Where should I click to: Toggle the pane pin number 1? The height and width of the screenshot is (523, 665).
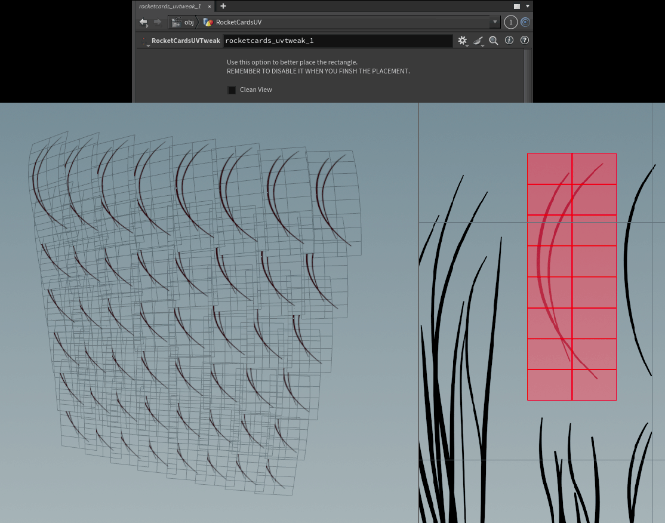(510, 22)
